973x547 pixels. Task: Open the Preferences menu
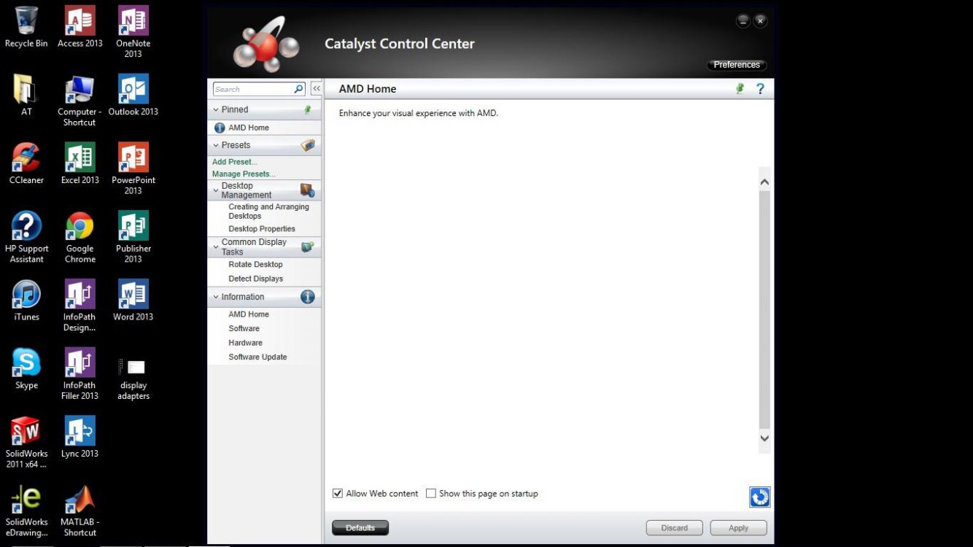[x=737, y=65]
